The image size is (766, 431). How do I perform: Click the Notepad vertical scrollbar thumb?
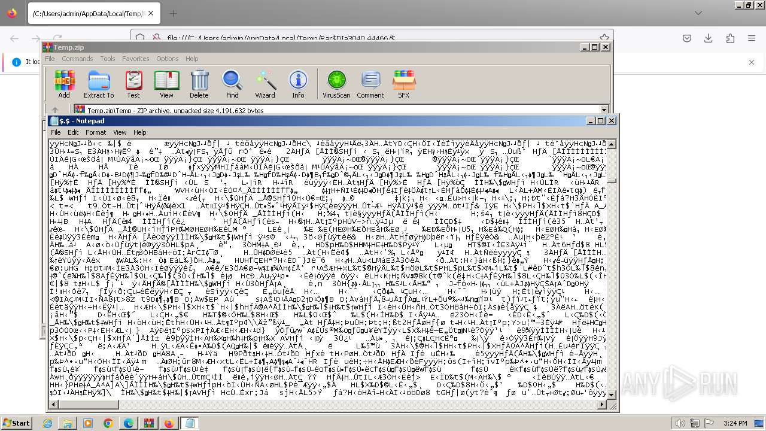click(x=612, y=180)
